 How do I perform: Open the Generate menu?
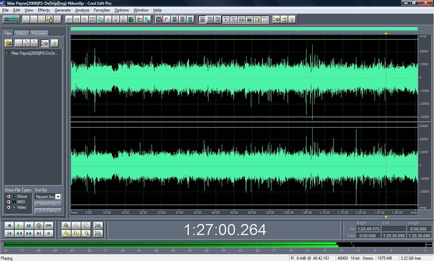click(62, 10)
